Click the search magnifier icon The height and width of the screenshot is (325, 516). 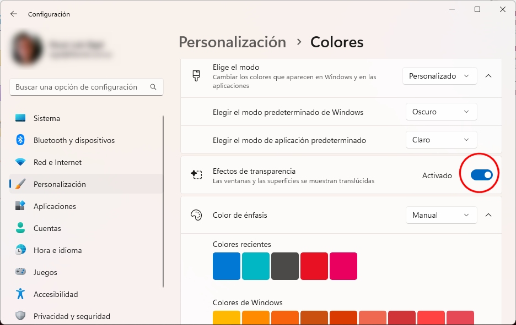point(153,87)
